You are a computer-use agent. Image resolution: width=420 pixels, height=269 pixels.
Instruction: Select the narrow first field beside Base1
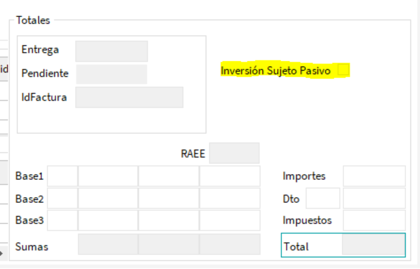pyautogui.click(x=63, y=176)
